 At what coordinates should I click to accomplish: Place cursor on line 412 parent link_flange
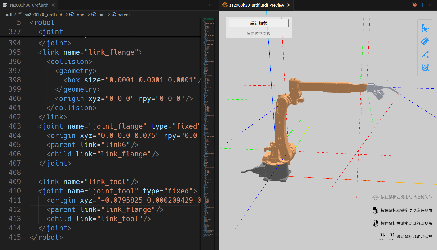(106, 210)
